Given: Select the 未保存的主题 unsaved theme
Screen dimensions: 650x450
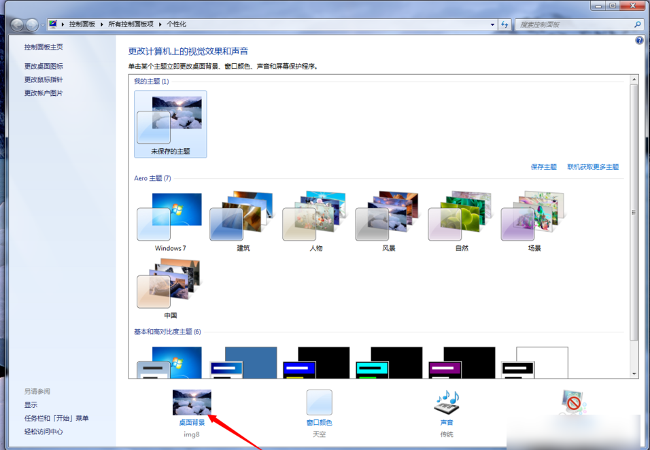Looking at the screenshot, I should pyautogui.click(x=171, y=124).
